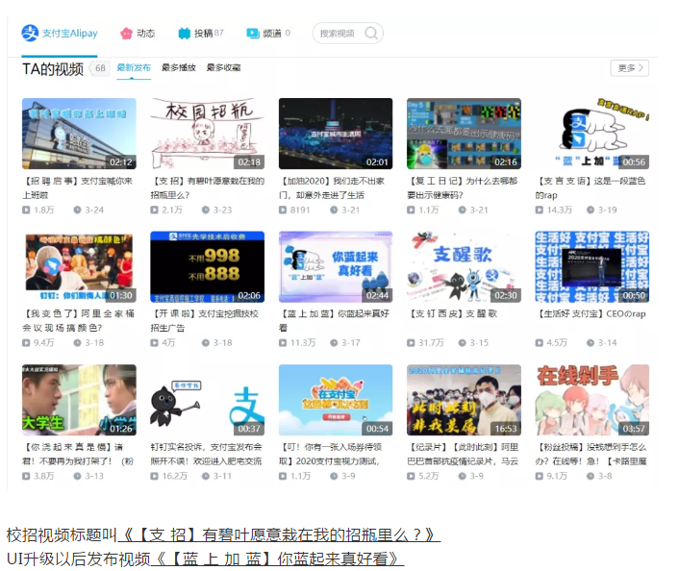This screenshot has width=679, height=571.
Task: Open the 蓝上加蓝 rap 00:56 thumbnail
Action: (591, 134)
